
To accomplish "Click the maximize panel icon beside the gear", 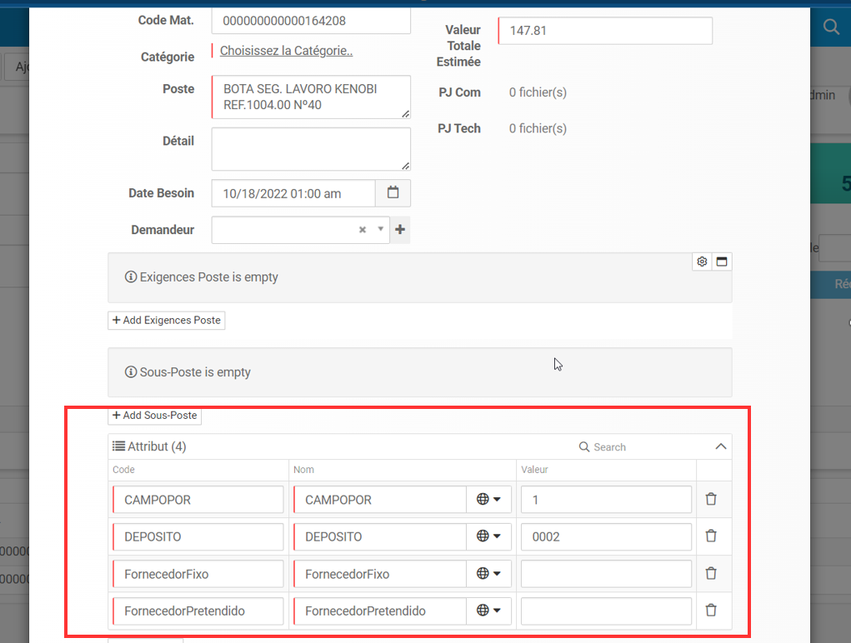I will coord(721,261).
